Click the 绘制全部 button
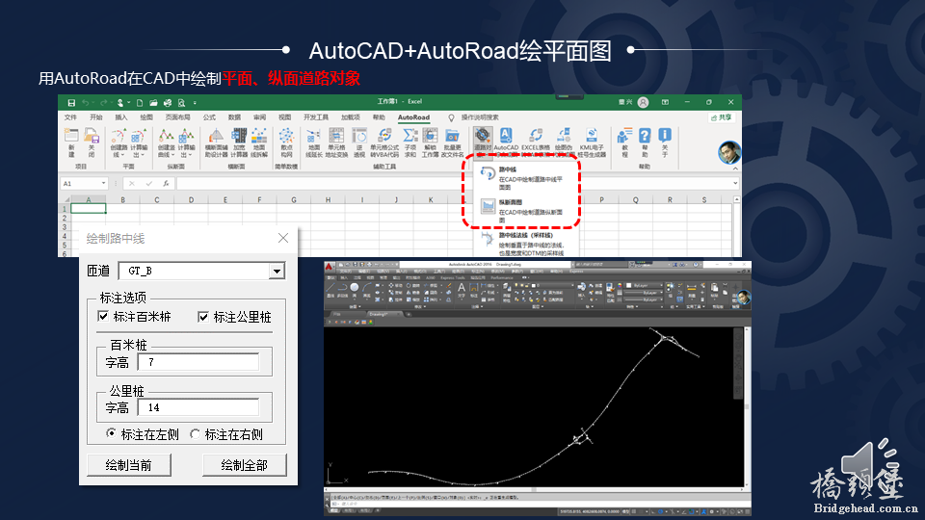Screen dimensions: 925x520 coord(244,465)
